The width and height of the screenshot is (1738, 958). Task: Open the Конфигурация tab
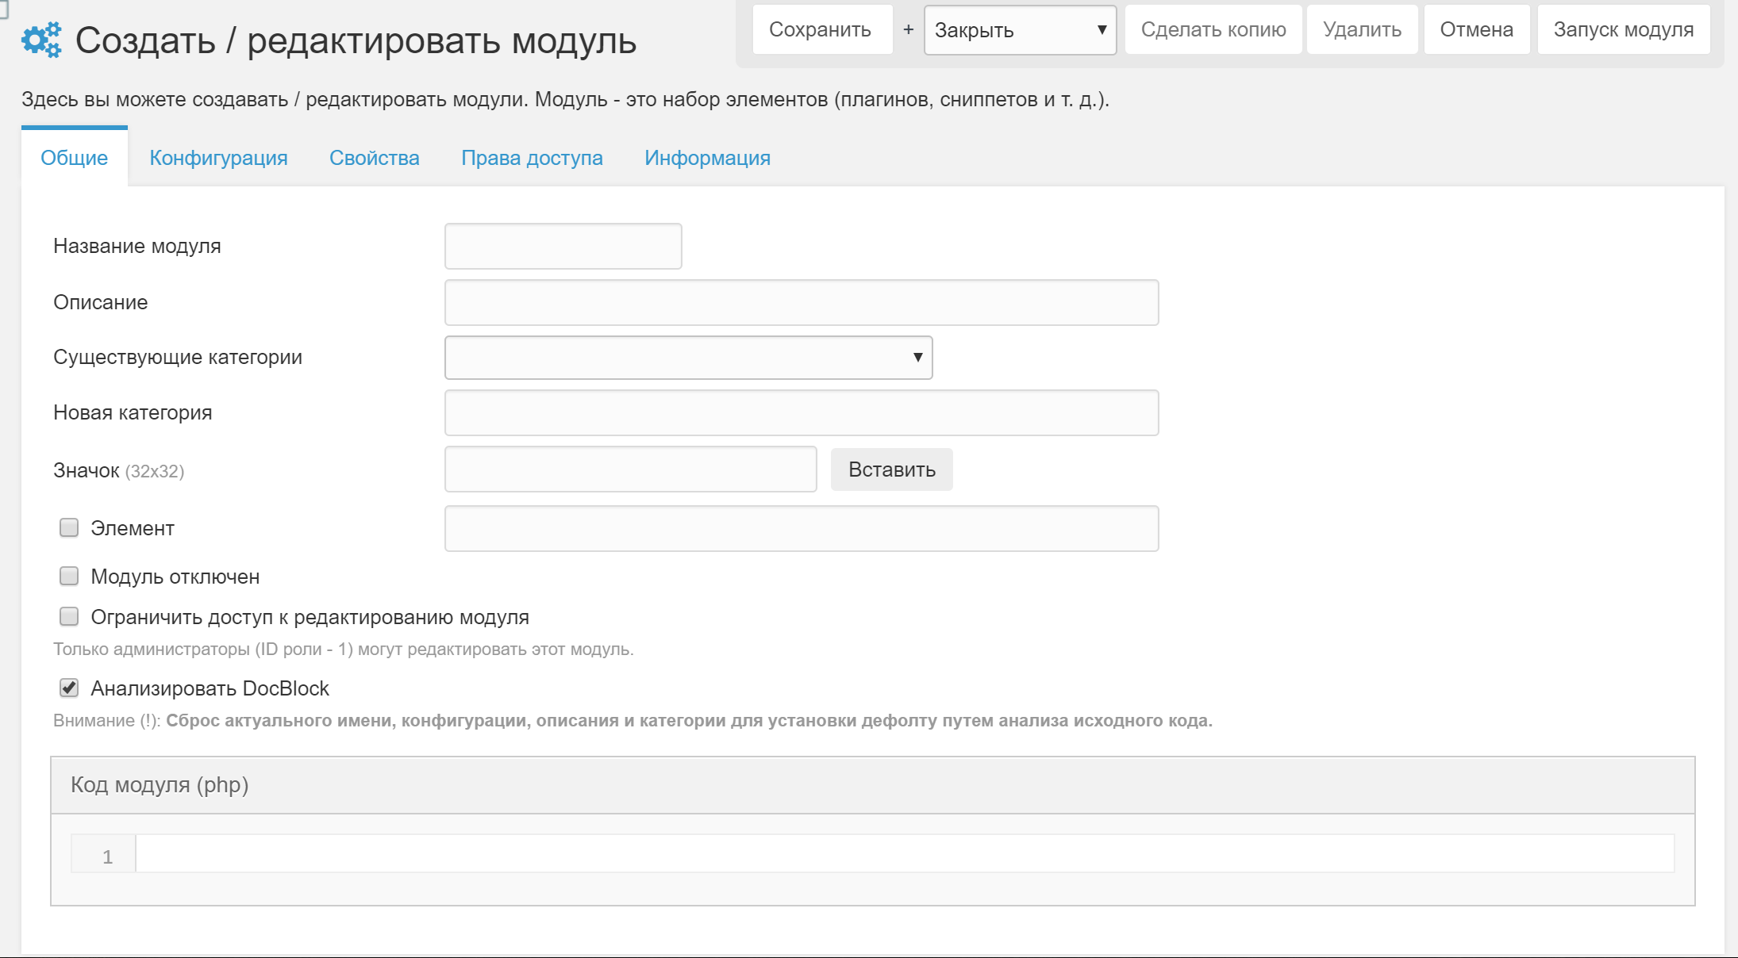[218, 158]
